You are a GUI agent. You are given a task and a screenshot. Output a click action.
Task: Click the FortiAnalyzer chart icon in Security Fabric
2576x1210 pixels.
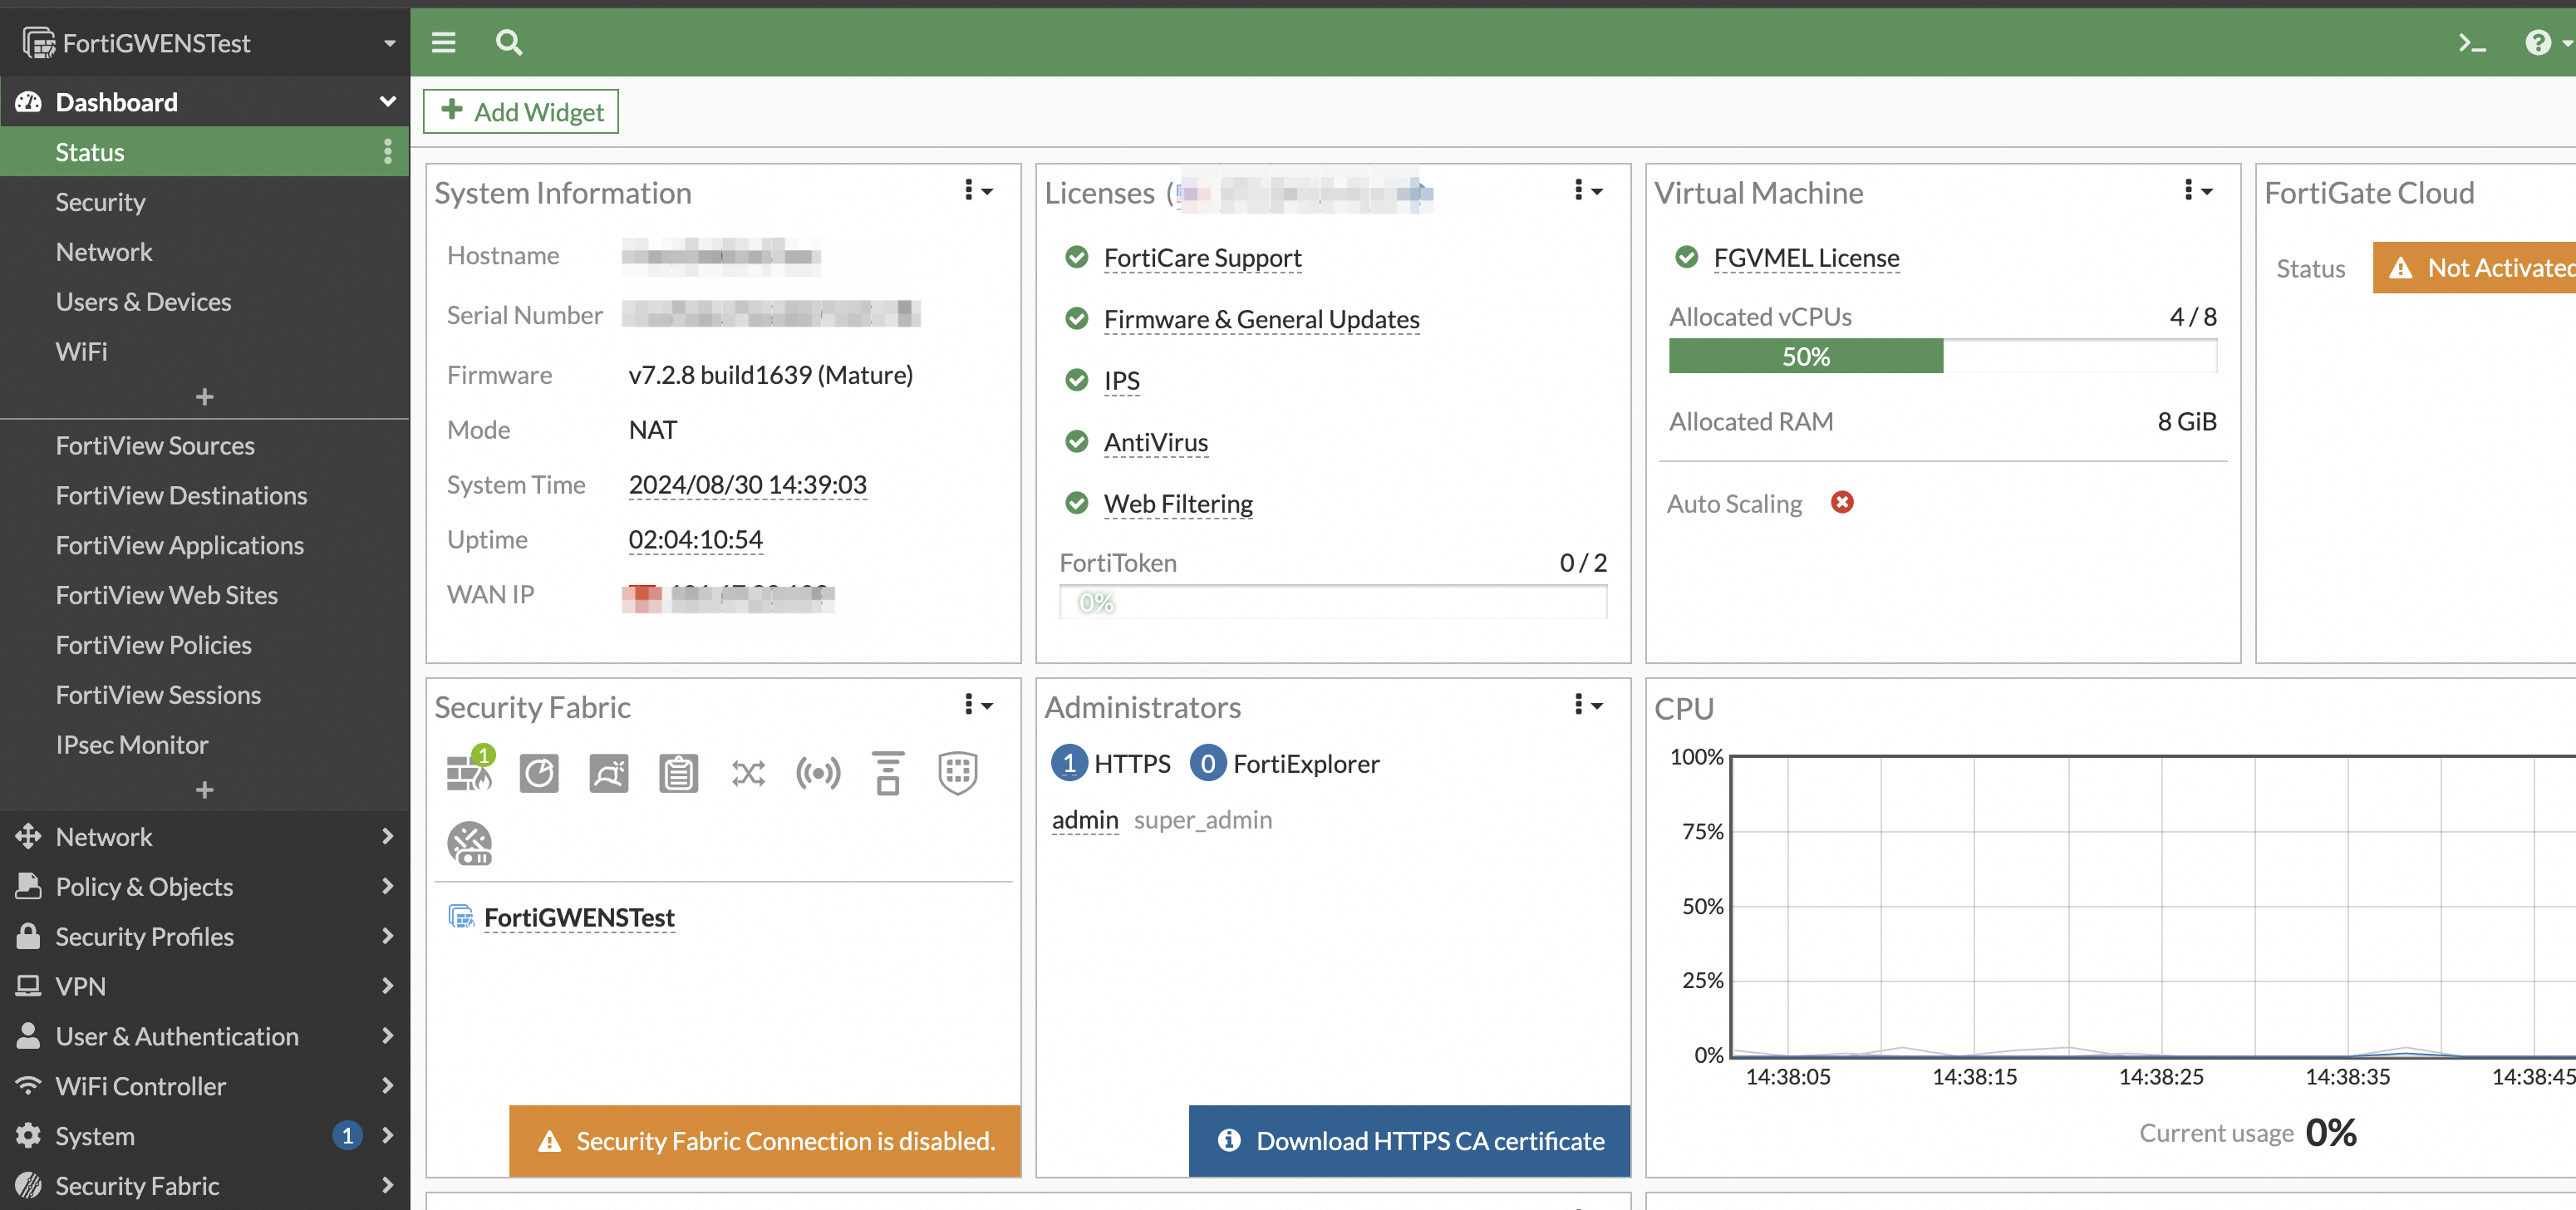(539, 773)
